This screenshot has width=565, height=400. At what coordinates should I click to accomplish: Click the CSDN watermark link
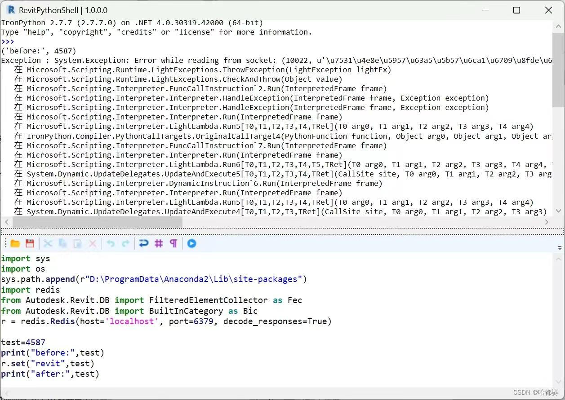tap(536, 392)
